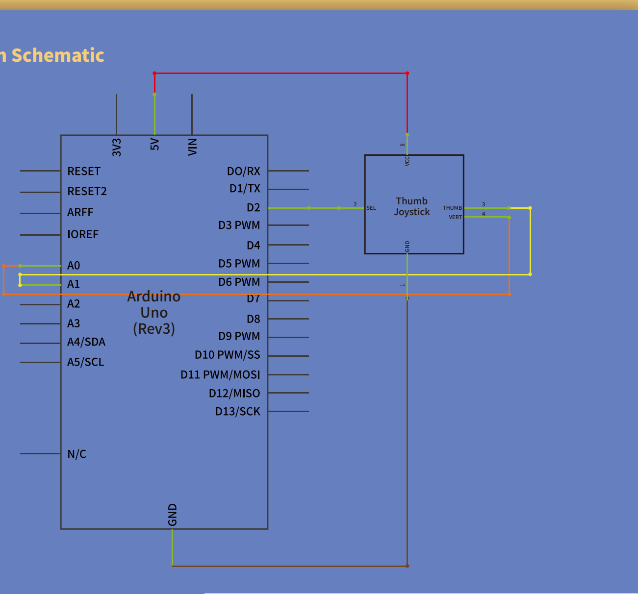Select the RESET pin label
Screen dimensions: 638x594
[84, 172]
